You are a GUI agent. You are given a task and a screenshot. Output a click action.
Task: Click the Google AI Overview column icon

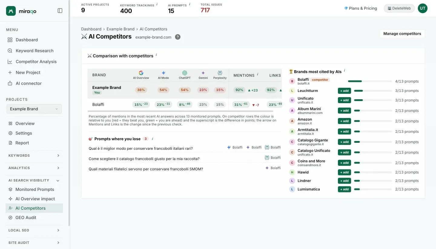(141, 73)
